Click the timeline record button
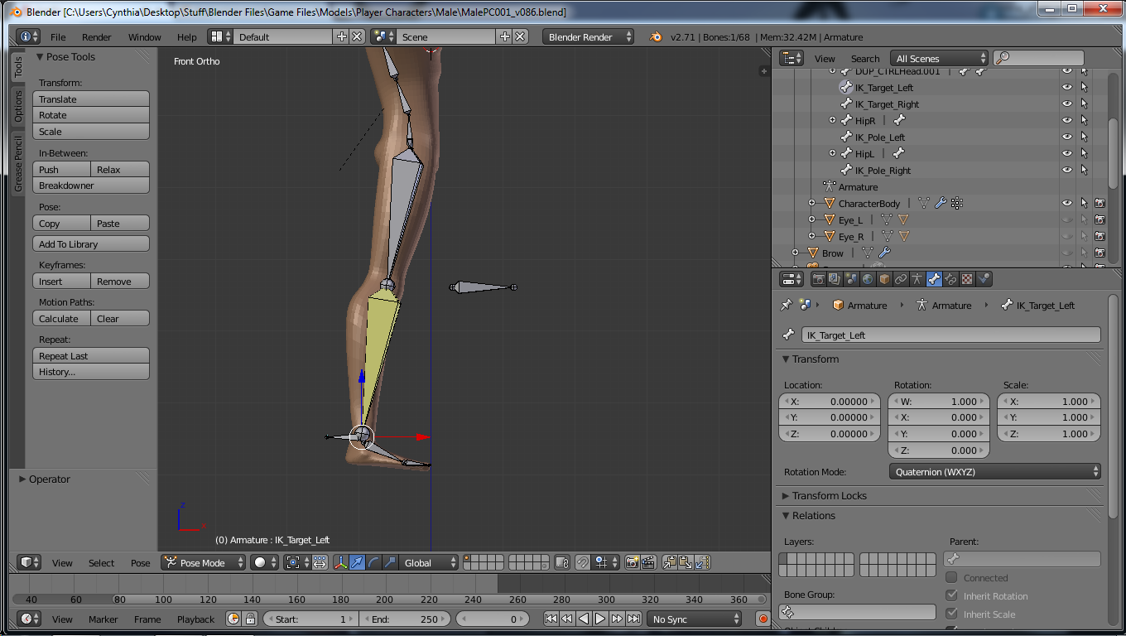The width and height of the screenshot is (1126, 636). click(x=763, y=619)
